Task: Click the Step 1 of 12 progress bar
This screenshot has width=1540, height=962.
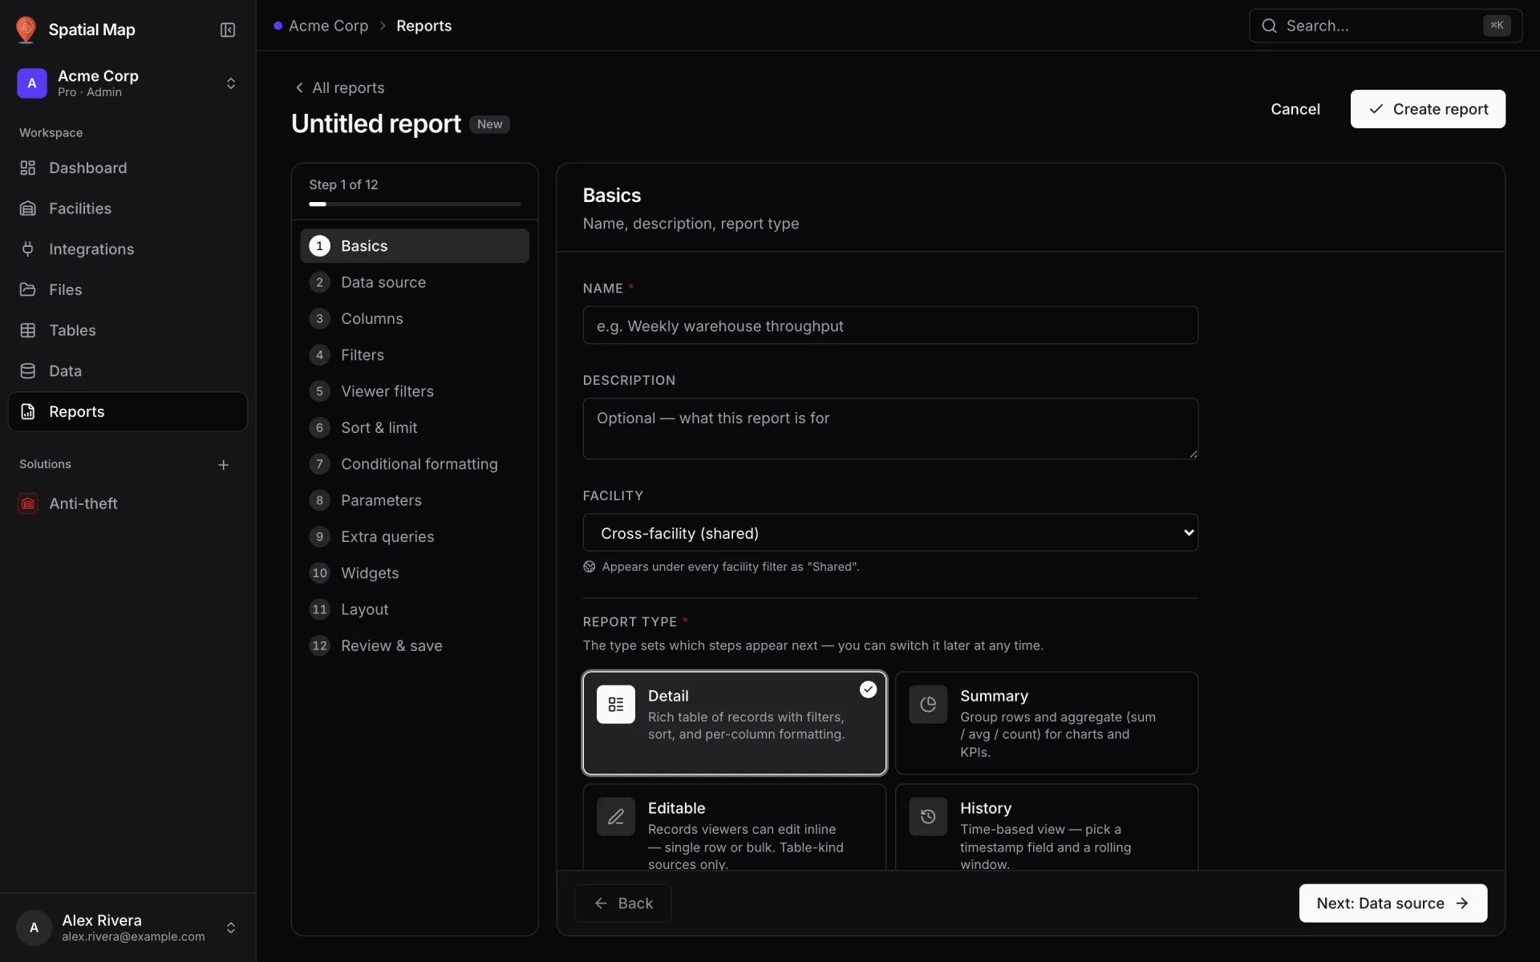Action: click(x=415, y=204)
